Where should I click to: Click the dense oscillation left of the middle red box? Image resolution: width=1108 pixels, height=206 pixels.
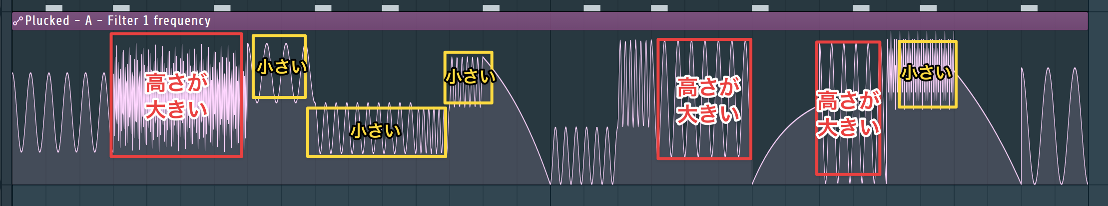point(636,84)
